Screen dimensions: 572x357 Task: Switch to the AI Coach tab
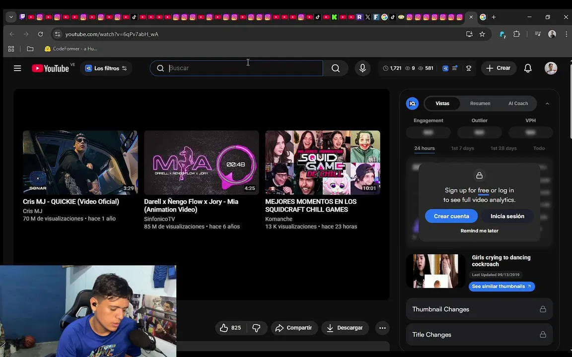(518, 104)
